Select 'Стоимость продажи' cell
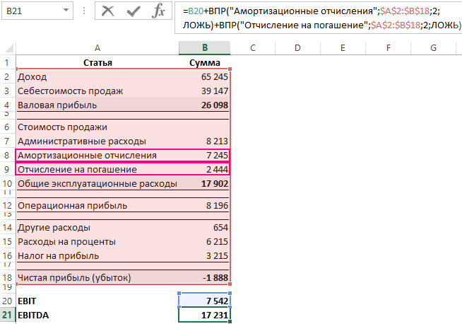Viewport: 462px width, 324px height. click(97, 127)
